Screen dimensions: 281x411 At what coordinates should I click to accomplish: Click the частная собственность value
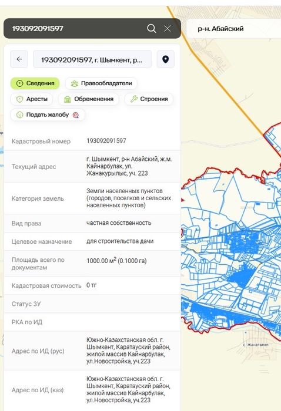[x=119, y=223]
